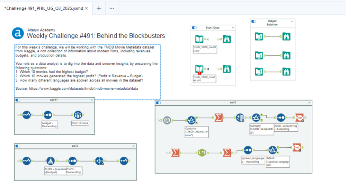
Task: Switch to the Challenge 491_PHIL_UG_Q3_2025.yxmd tab
Action: pyautogui.click(x=44, y=8)
